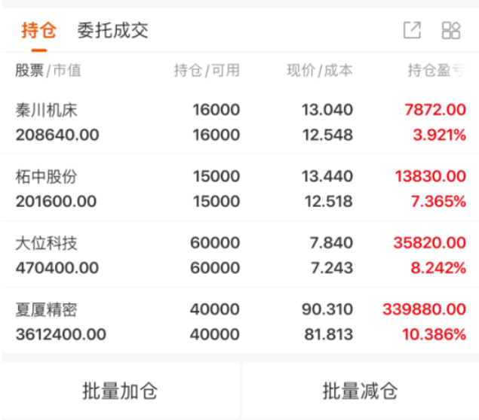Click 大位科技 holding quantity 60000
Viewport: 479px width, 420px height.
click(215, 242)
